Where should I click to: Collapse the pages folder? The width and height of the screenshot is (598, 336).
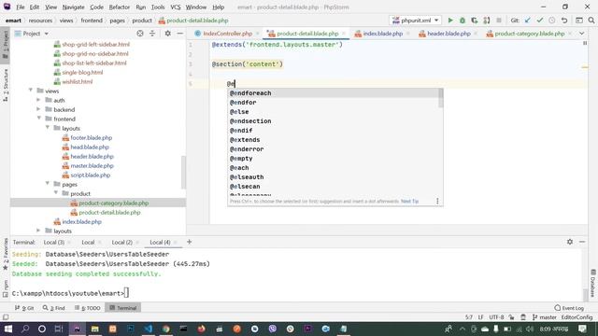[48, 184]
